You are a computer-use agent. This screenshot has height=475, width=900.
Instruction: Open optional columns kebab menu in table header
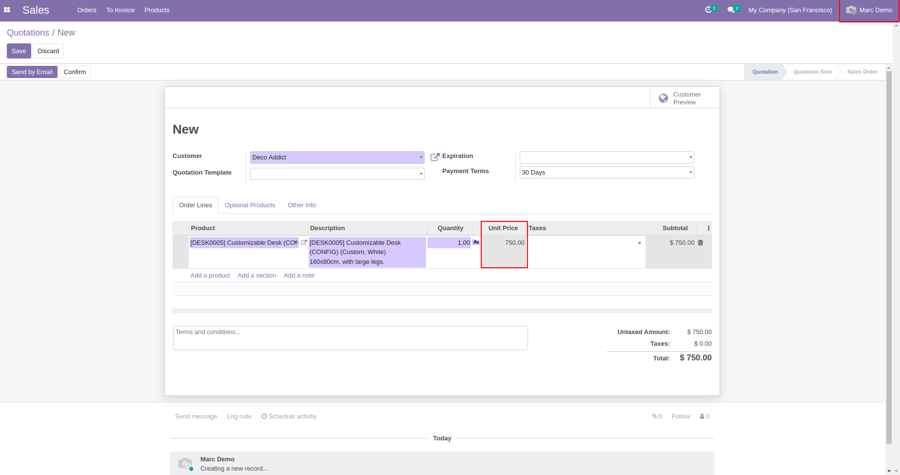tap(708, 228)
